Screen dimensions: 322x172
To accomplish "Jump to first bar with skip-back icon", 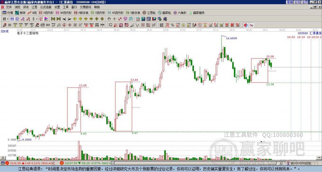I will pos(53,19).
